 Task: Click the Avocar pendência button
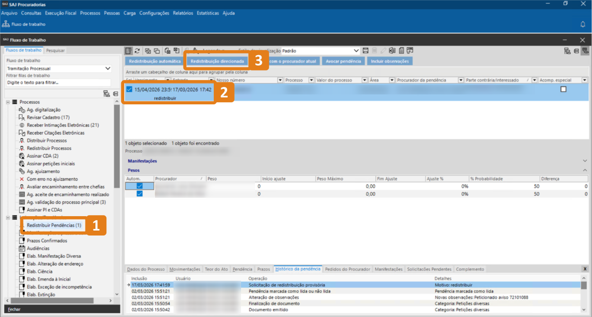click(x=343, y=61)
